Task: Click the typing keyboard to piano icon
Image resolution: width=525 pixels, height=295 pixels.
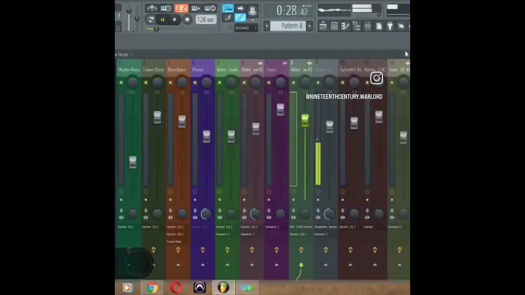Action: 228,9
